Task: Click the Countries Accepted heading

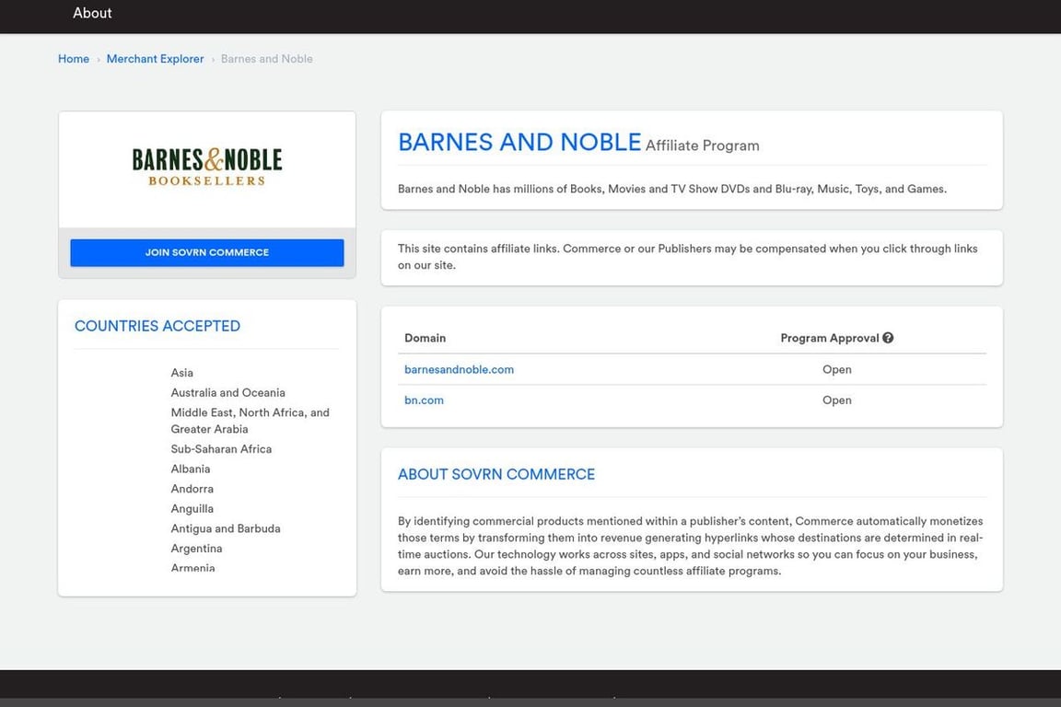Action: pyautogui.click(x=157, y=326)
